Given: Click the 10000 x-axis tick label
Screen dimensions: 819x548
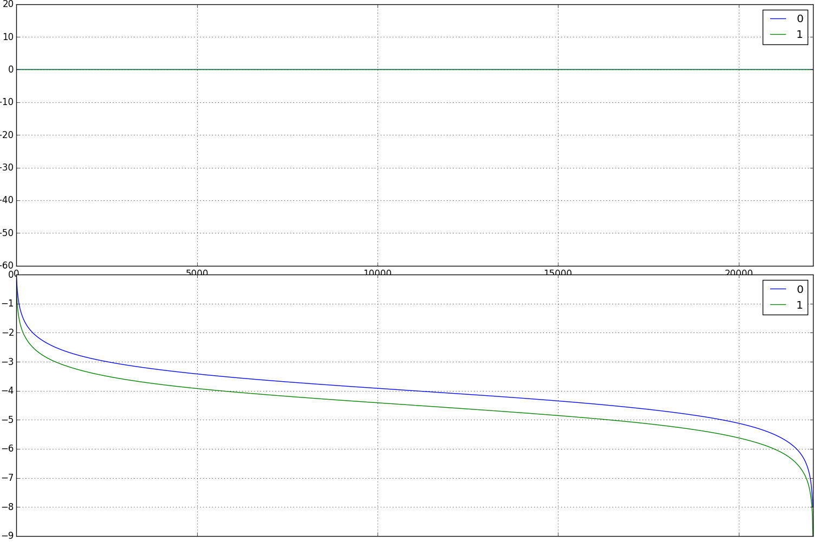Looking at the screenshot, I should tap(377, 272).
